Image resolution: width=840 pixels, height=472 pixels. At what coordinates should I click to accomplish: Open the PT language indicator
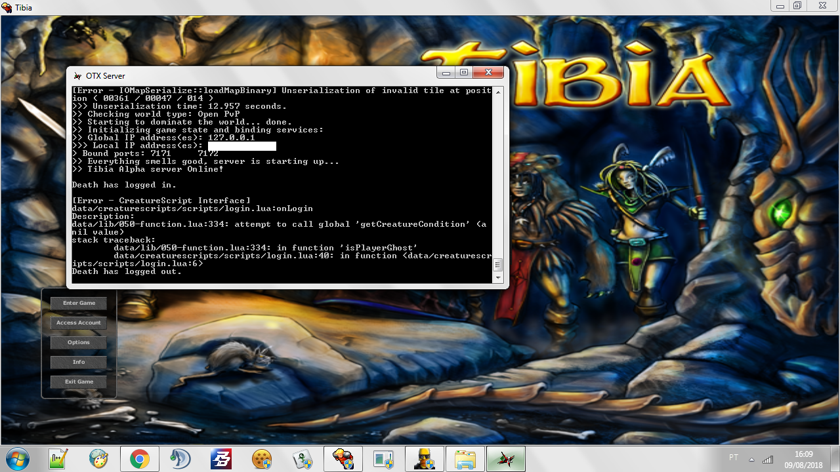pos(734,458)
